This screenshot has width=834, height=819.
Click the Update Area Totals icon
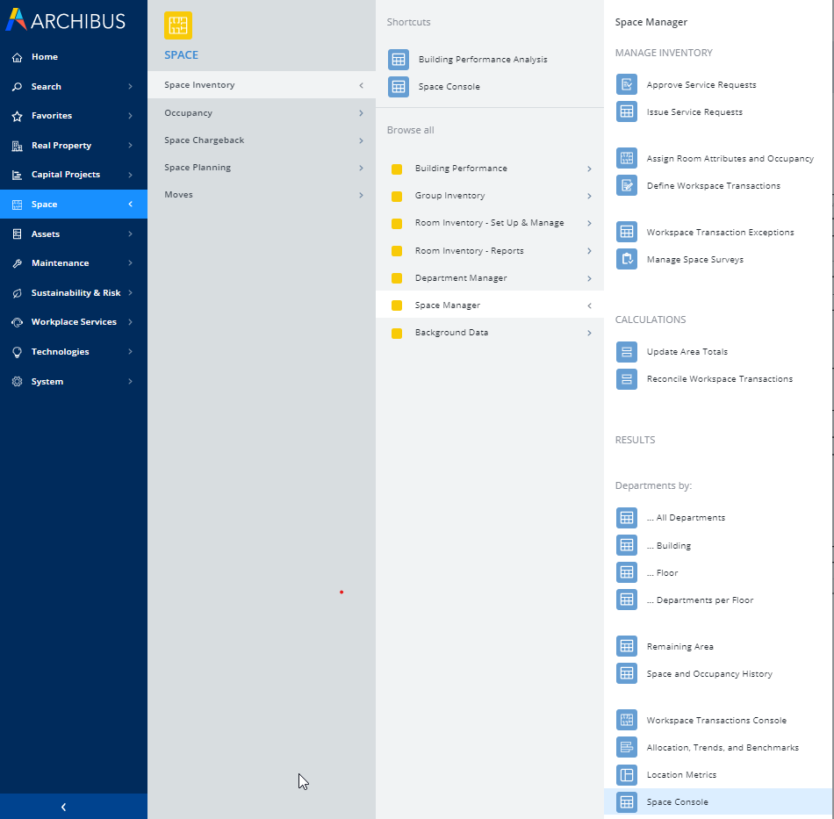pos(627,351)
